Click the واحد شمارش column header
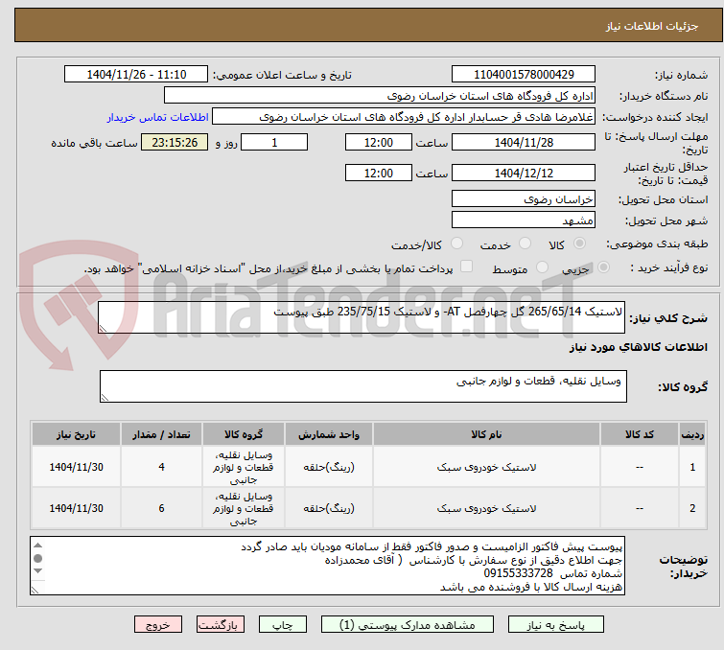 (328, 434)
